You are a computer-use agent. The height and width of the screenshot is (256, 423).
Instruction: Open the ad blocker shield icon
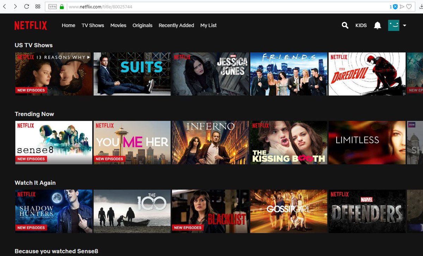pyautogui.click(x=395, y=6)
